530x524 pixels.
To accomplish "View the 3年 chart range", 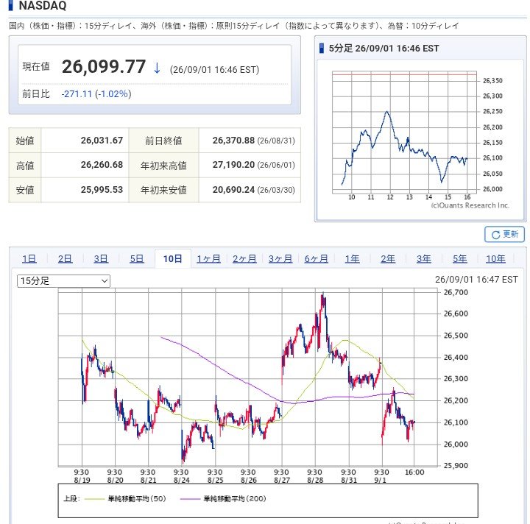I will tap(424, 259).
